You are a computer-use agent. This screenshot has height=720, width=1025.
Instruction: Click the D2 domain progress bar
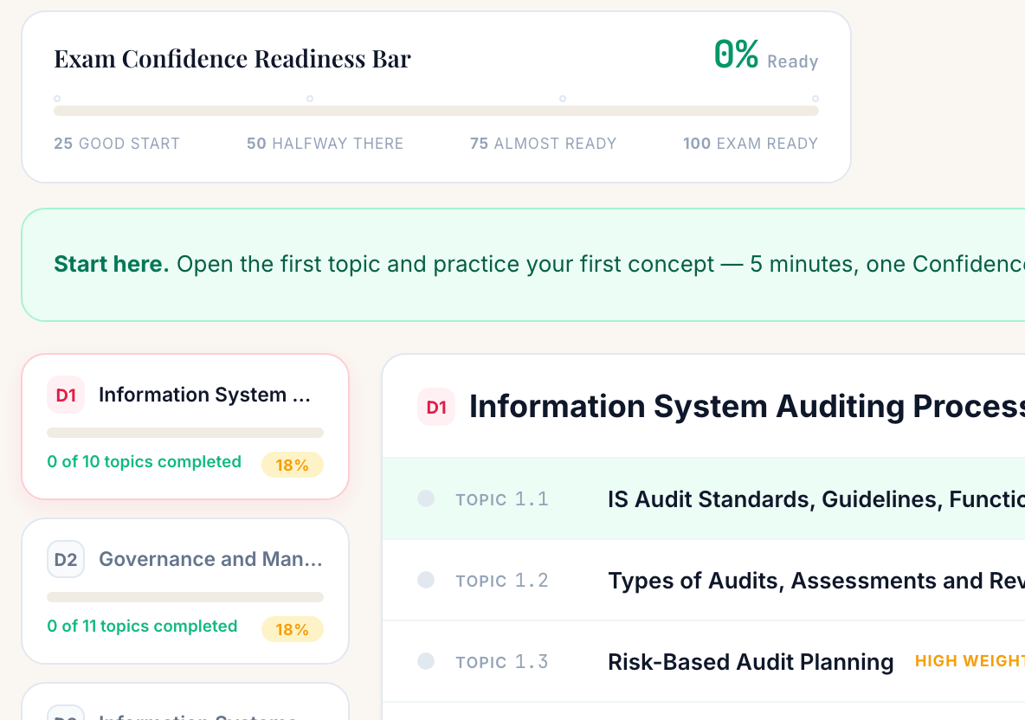(185, 597)
